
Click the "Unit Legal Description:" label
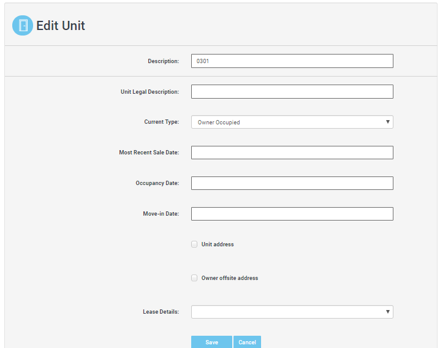pyautogui.click(x=150, y=92)
